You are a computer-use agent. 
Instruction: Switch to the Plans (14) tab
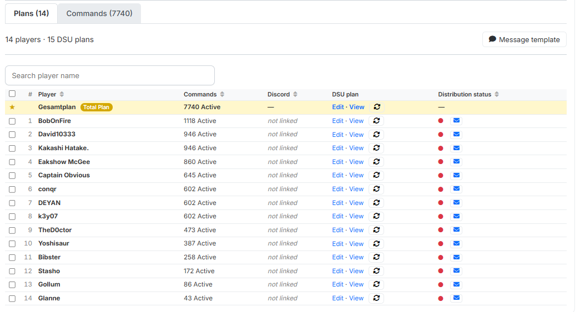[x=32, y=14]
